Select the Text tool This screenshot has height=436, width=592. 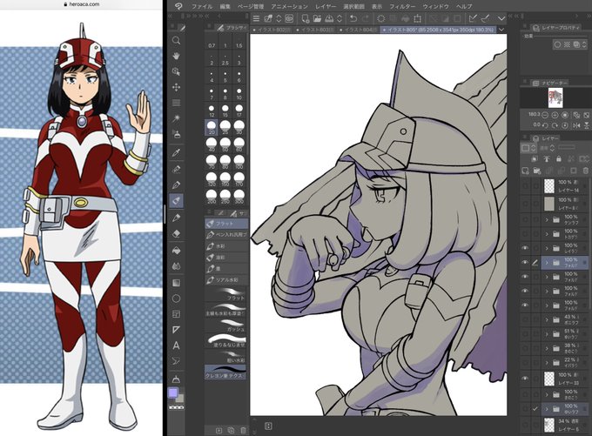pos(176,345)
